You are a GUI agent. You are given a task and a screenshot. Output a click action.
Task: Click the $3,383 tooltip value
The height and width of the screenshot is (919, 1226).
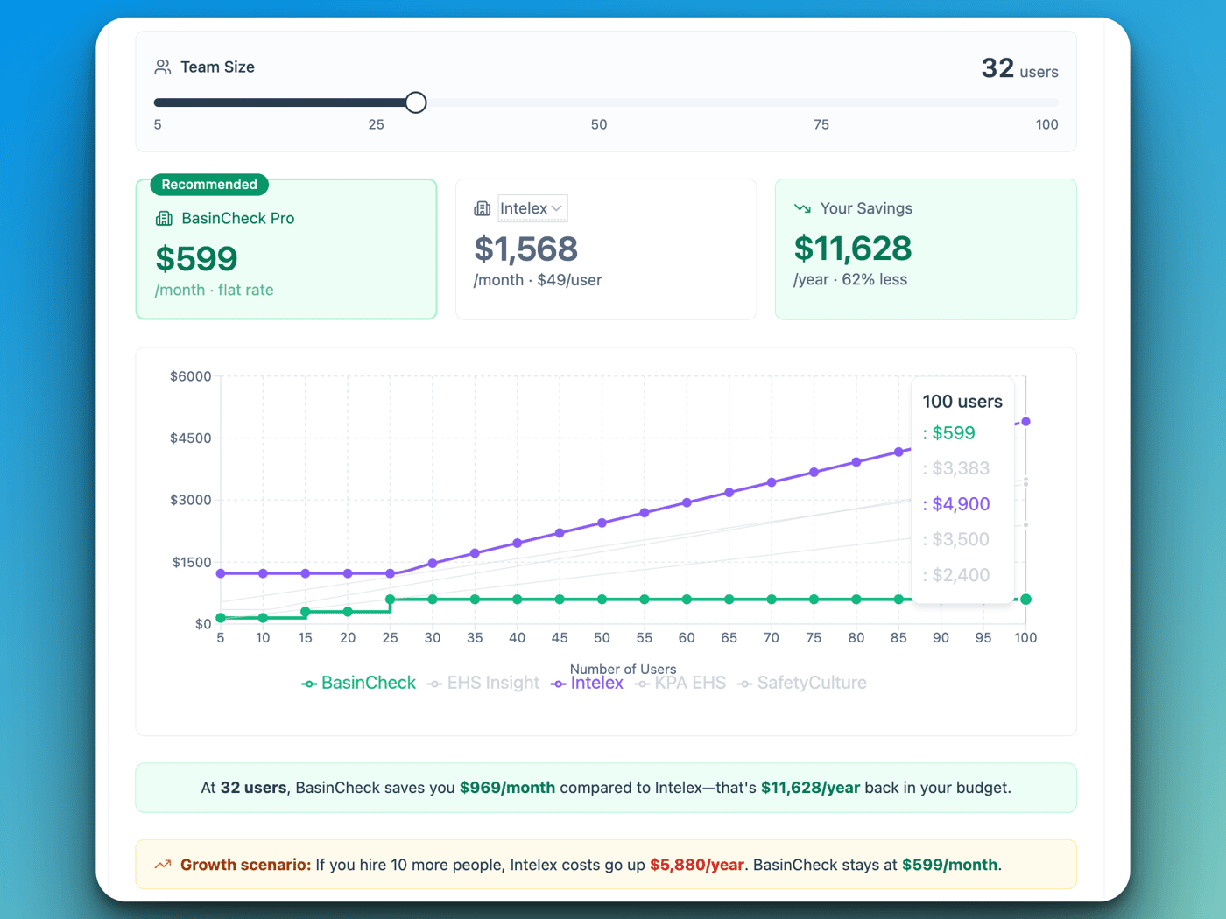961,468
